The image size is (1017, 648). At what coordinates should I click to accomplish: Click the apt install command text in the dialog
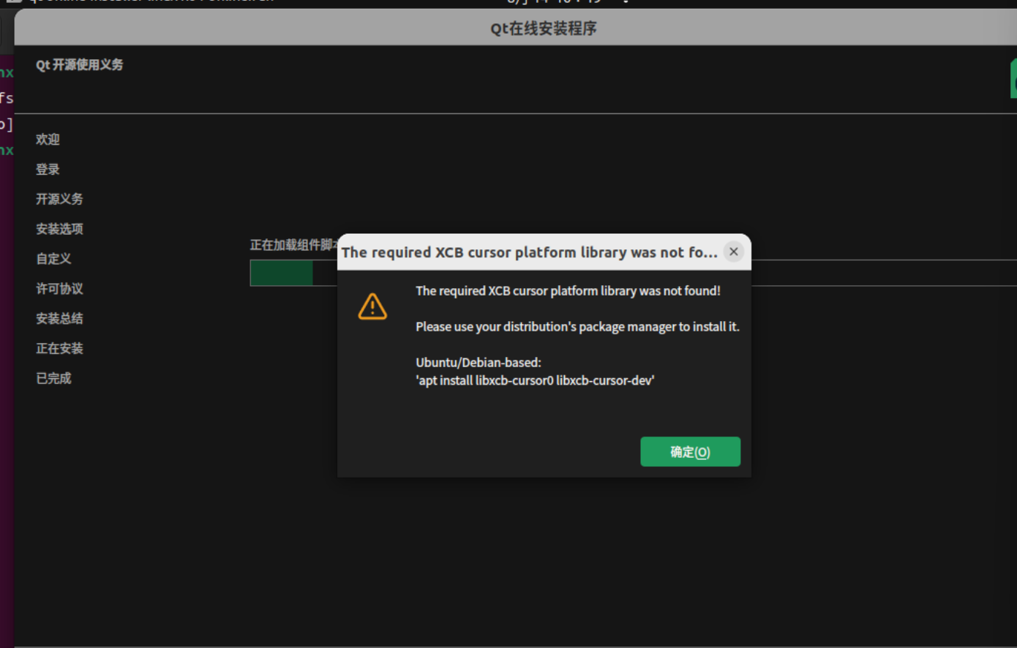[x=535, y=380]
